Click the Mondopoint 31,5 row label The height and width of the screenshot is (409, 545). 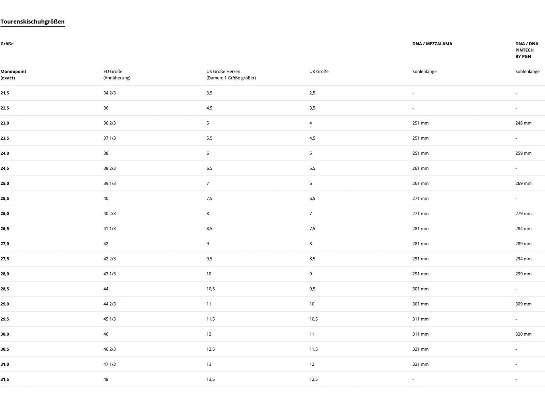tap(5, 379)
